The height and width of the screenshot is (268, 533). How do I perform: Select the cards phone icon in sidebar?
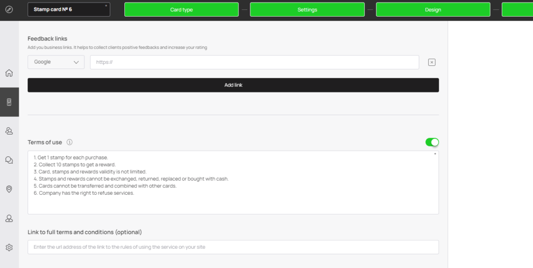[9, 102]
